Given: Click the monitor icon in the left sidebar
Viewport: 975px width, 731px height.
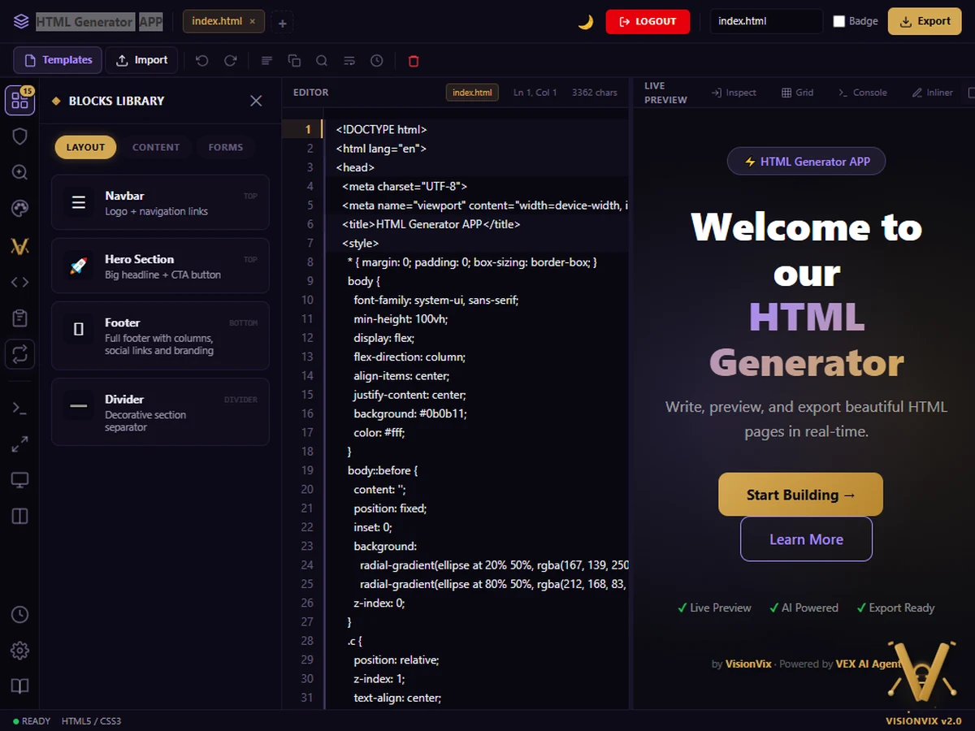Looking at the screenshot, I should [19, 480].
